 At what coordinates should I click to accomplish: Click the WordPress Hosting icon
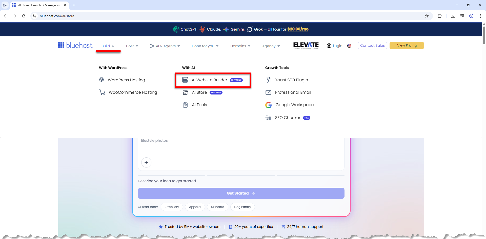click(102, 80)
